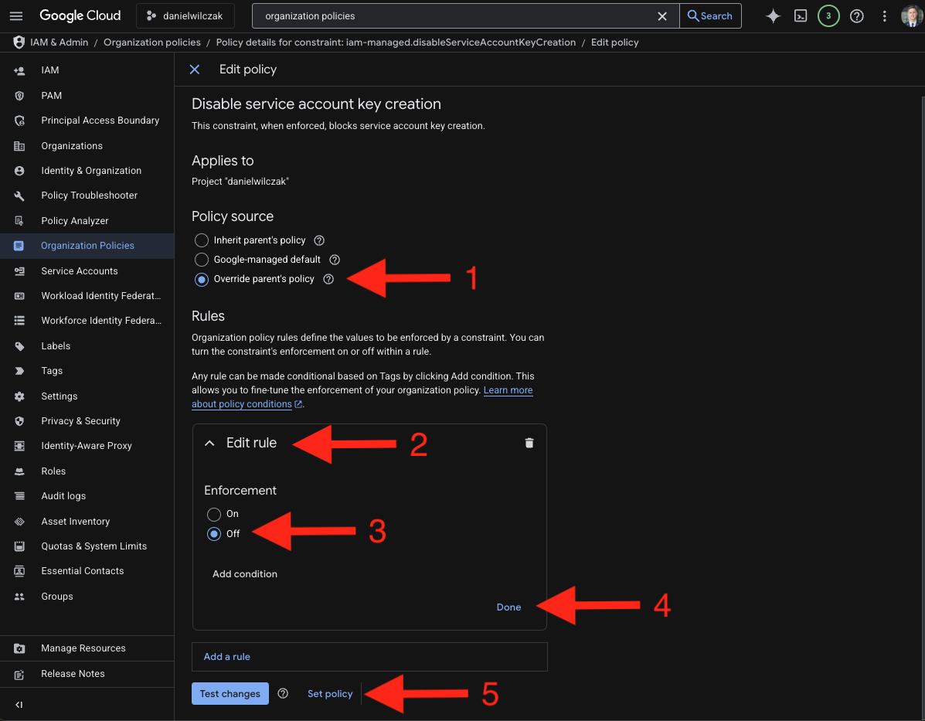Go to Service Accounts in sidebar
This screenshot has width=925, height=721.
coord(79,271)
